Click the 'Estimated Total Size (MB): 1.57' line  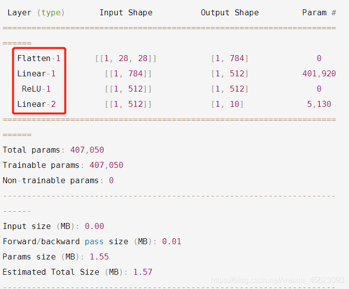coord(77,272)
